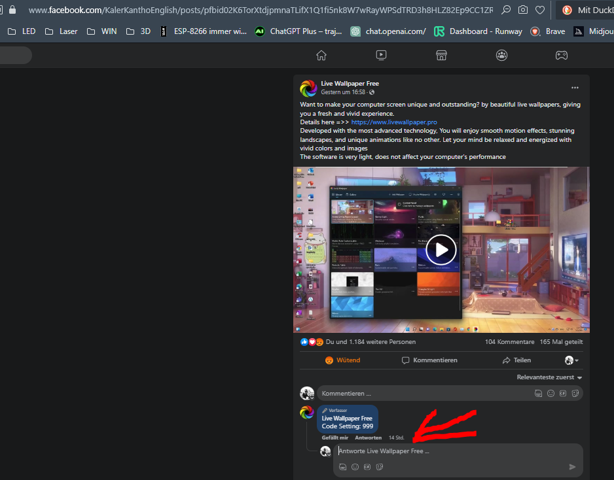Screen dimensions: 614x480
Task: Open the Marketplace storefront icon
Action: [x=441, y=55]
